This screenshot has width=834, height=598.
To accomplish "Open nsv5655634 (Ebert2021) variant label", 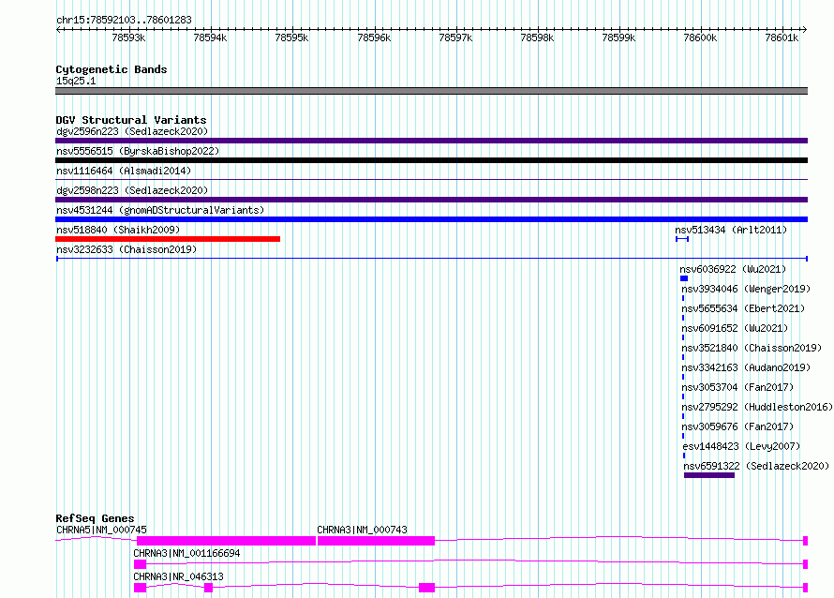I will (743, 308).
